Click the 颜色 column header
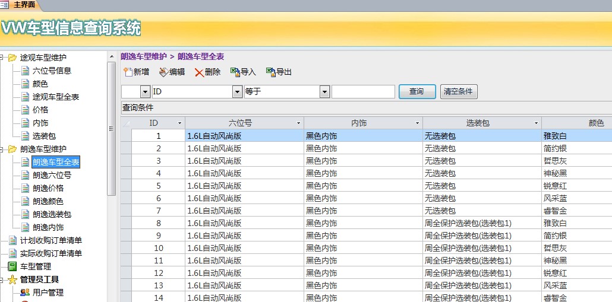Image resolution: width=612 pixels, height=302 pixels. click(x=577, y=123)
